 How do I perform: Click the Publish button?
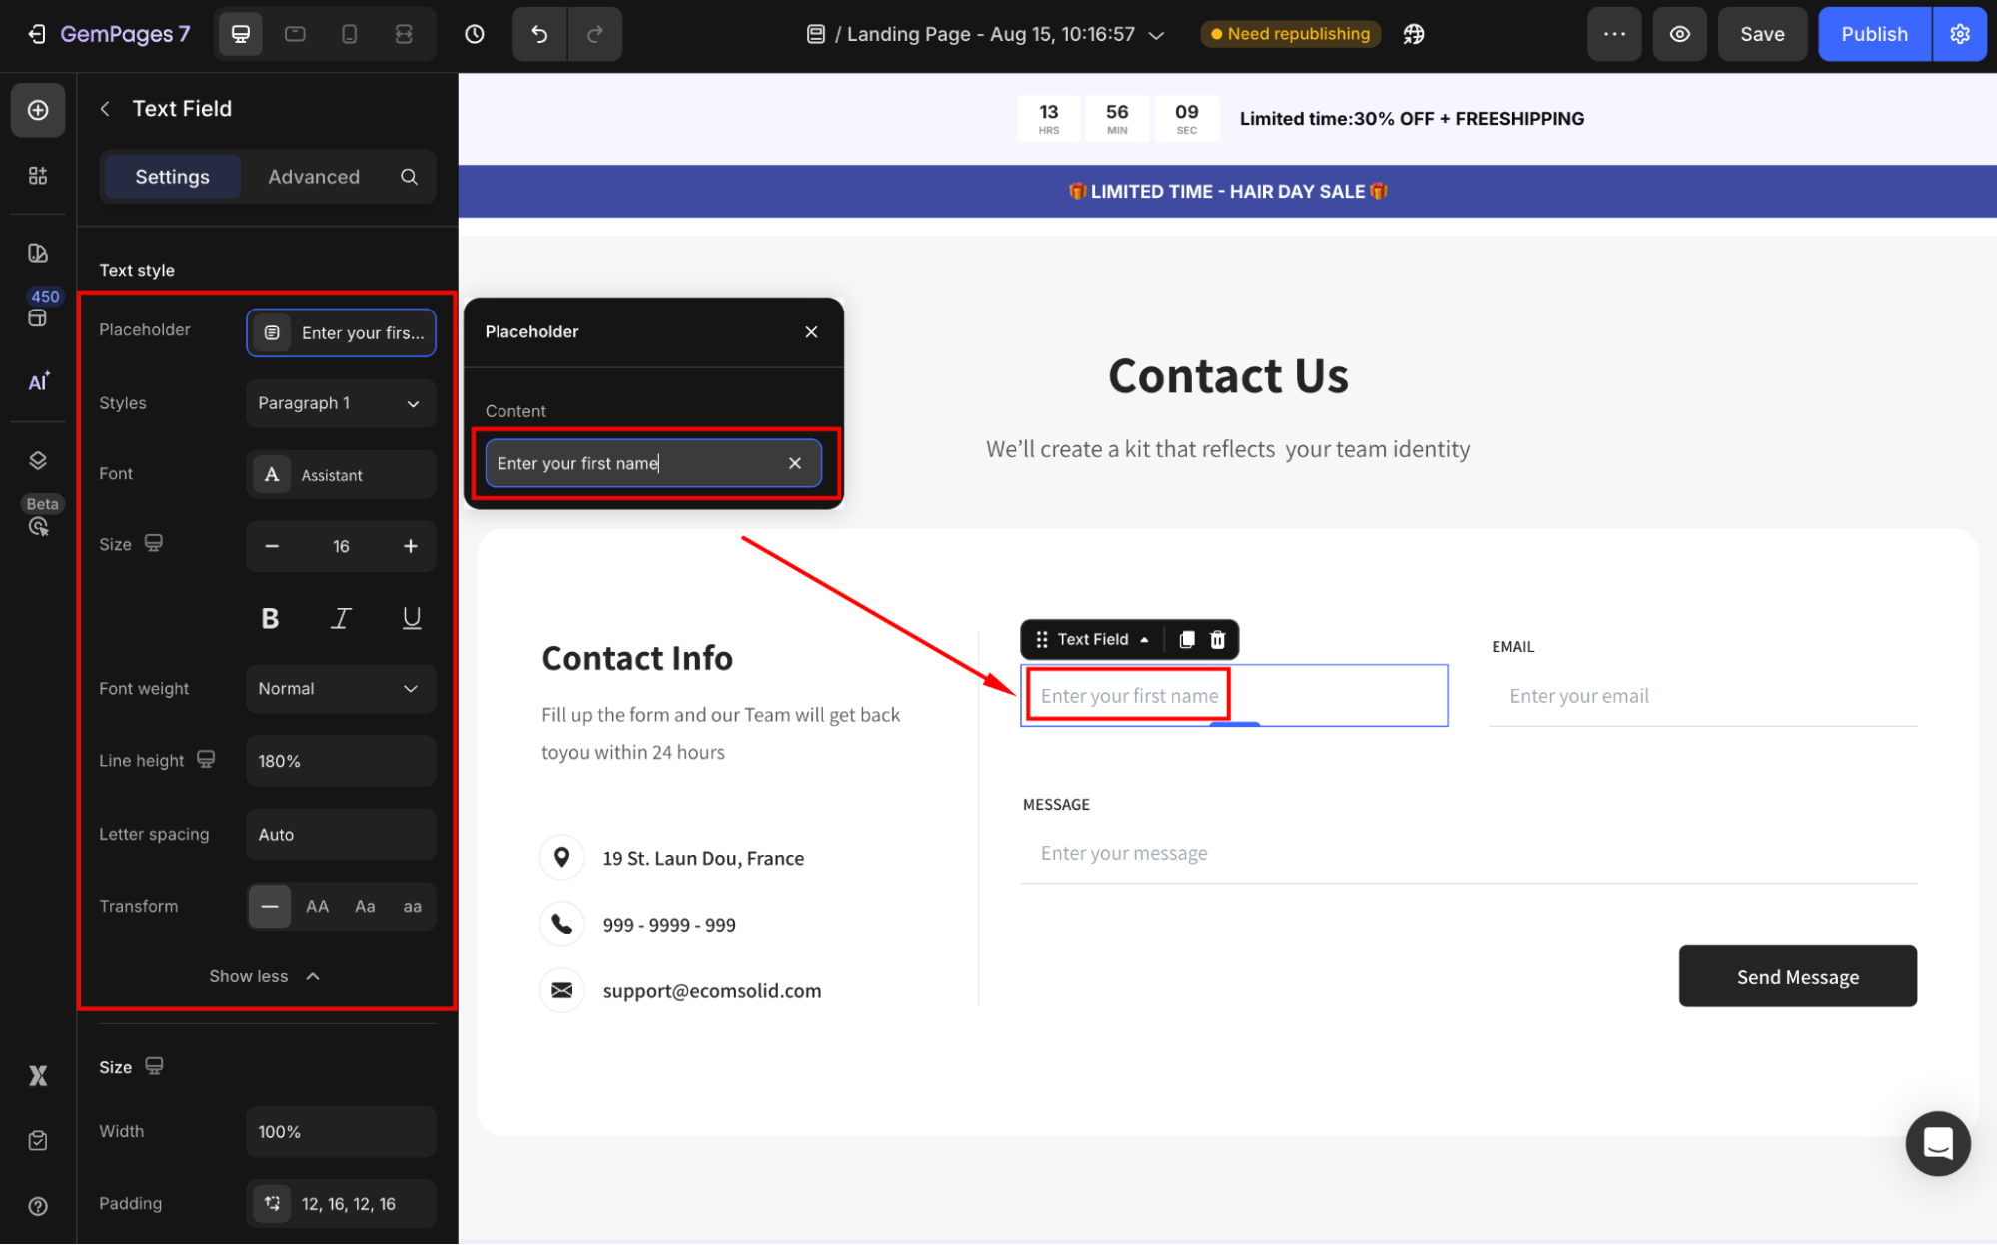(x=1873, y=34)
